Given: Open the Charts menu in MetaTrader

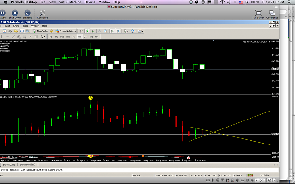Looking at the screenshot, I should [x=16, y=26].
